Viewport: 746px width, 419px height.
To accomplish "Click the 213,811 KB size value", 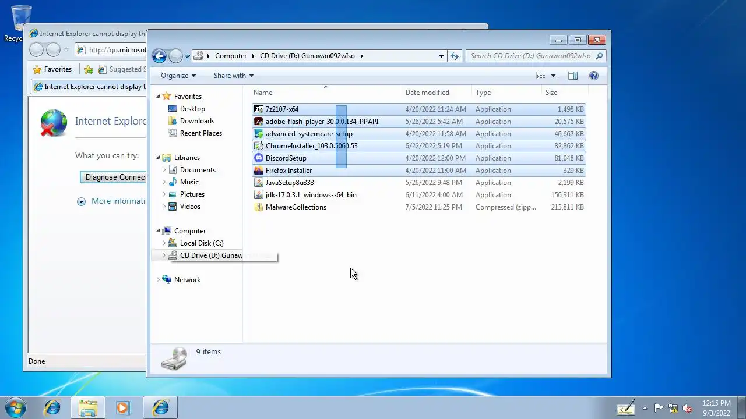I will pos(567,207).
